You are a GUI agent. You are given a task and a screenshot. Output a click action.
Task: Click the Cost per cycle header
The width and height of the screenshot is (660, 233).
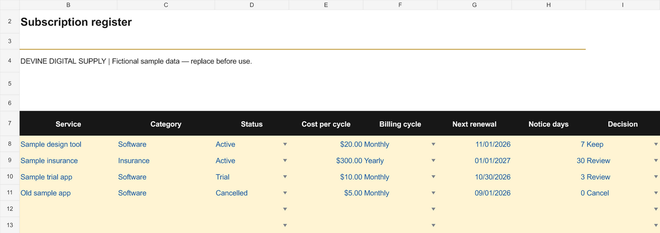click(326, 124)
